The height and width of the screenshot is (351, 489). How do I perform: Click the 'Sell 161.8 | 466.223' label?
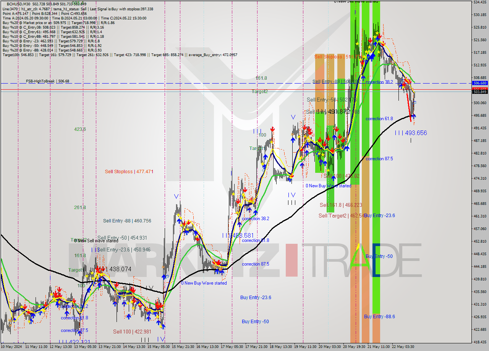(340, 205)
